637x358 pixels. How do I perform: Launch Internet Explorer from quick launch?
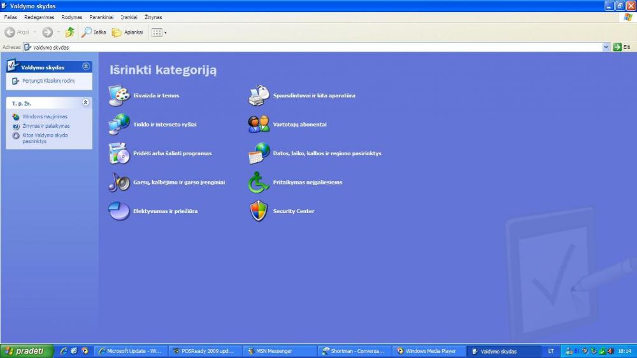[63, 351]
